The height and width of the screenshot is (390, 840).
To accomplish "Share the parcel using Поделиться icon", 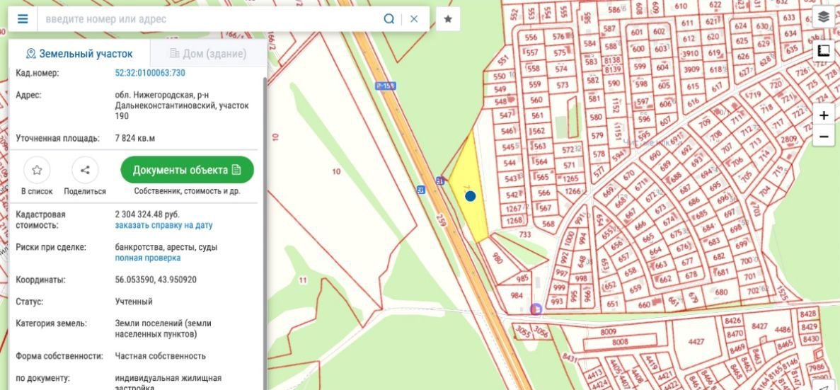I will [x=85, y=171].
